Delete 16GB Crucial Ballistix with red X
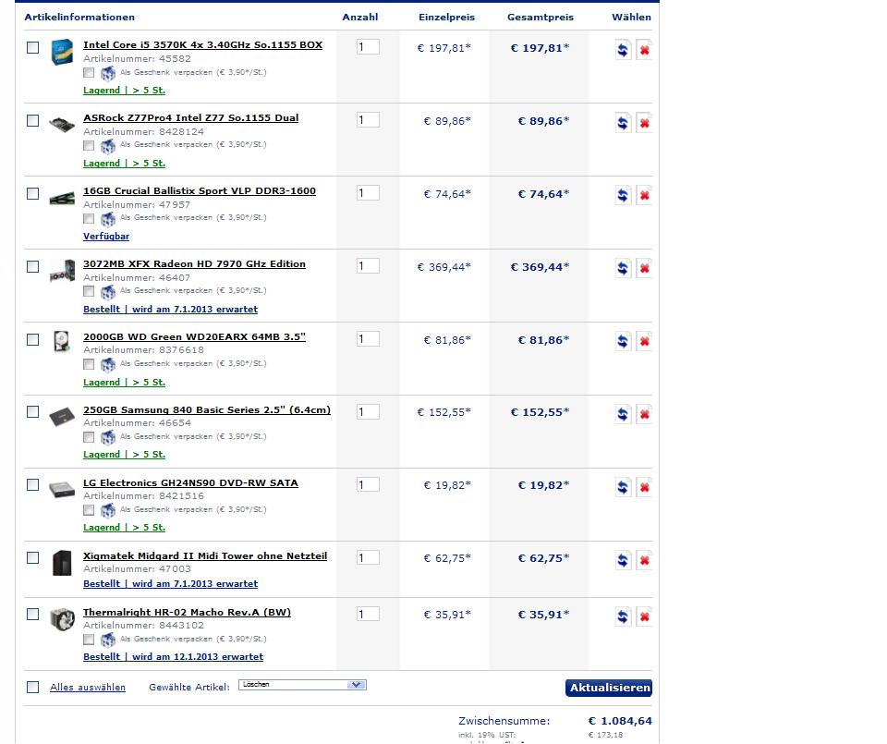 (x=644, y=196)
